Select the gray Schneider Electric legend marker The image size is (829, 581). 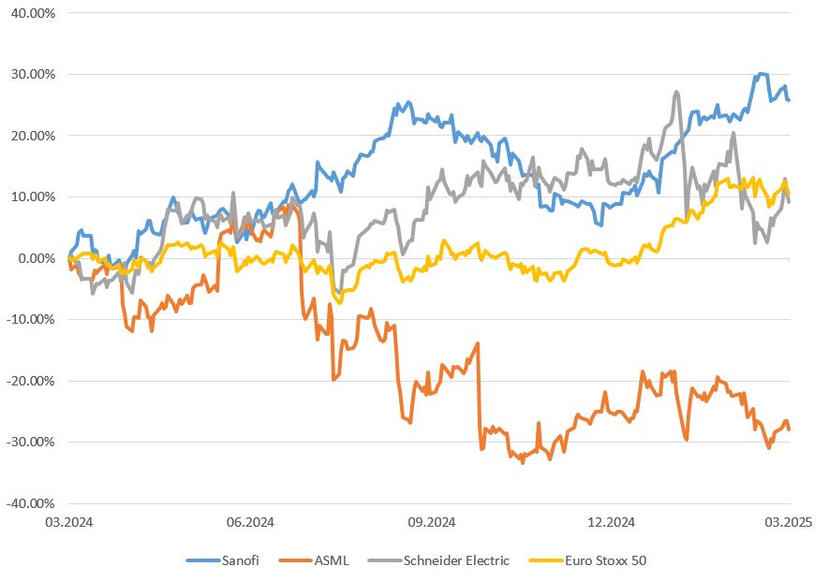[x=382, y=560]
